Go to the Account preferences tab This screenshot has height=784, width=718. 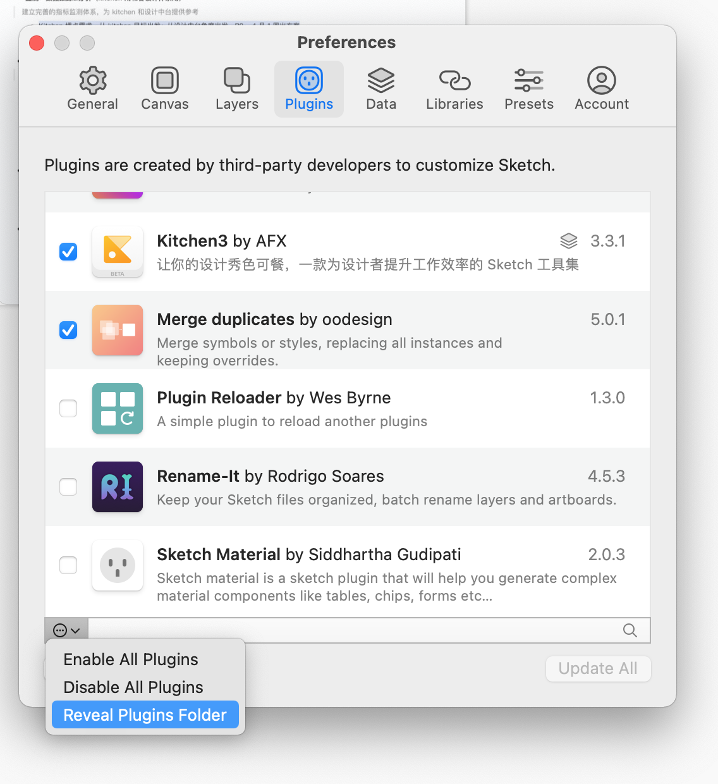click(x=602, y=89)
